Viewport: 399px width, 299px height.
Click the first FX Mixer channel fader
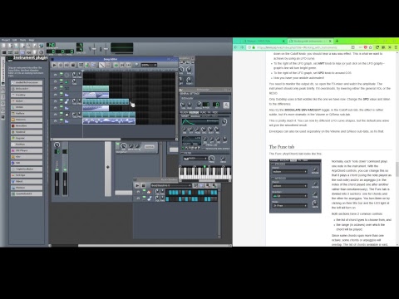[57, 183]
